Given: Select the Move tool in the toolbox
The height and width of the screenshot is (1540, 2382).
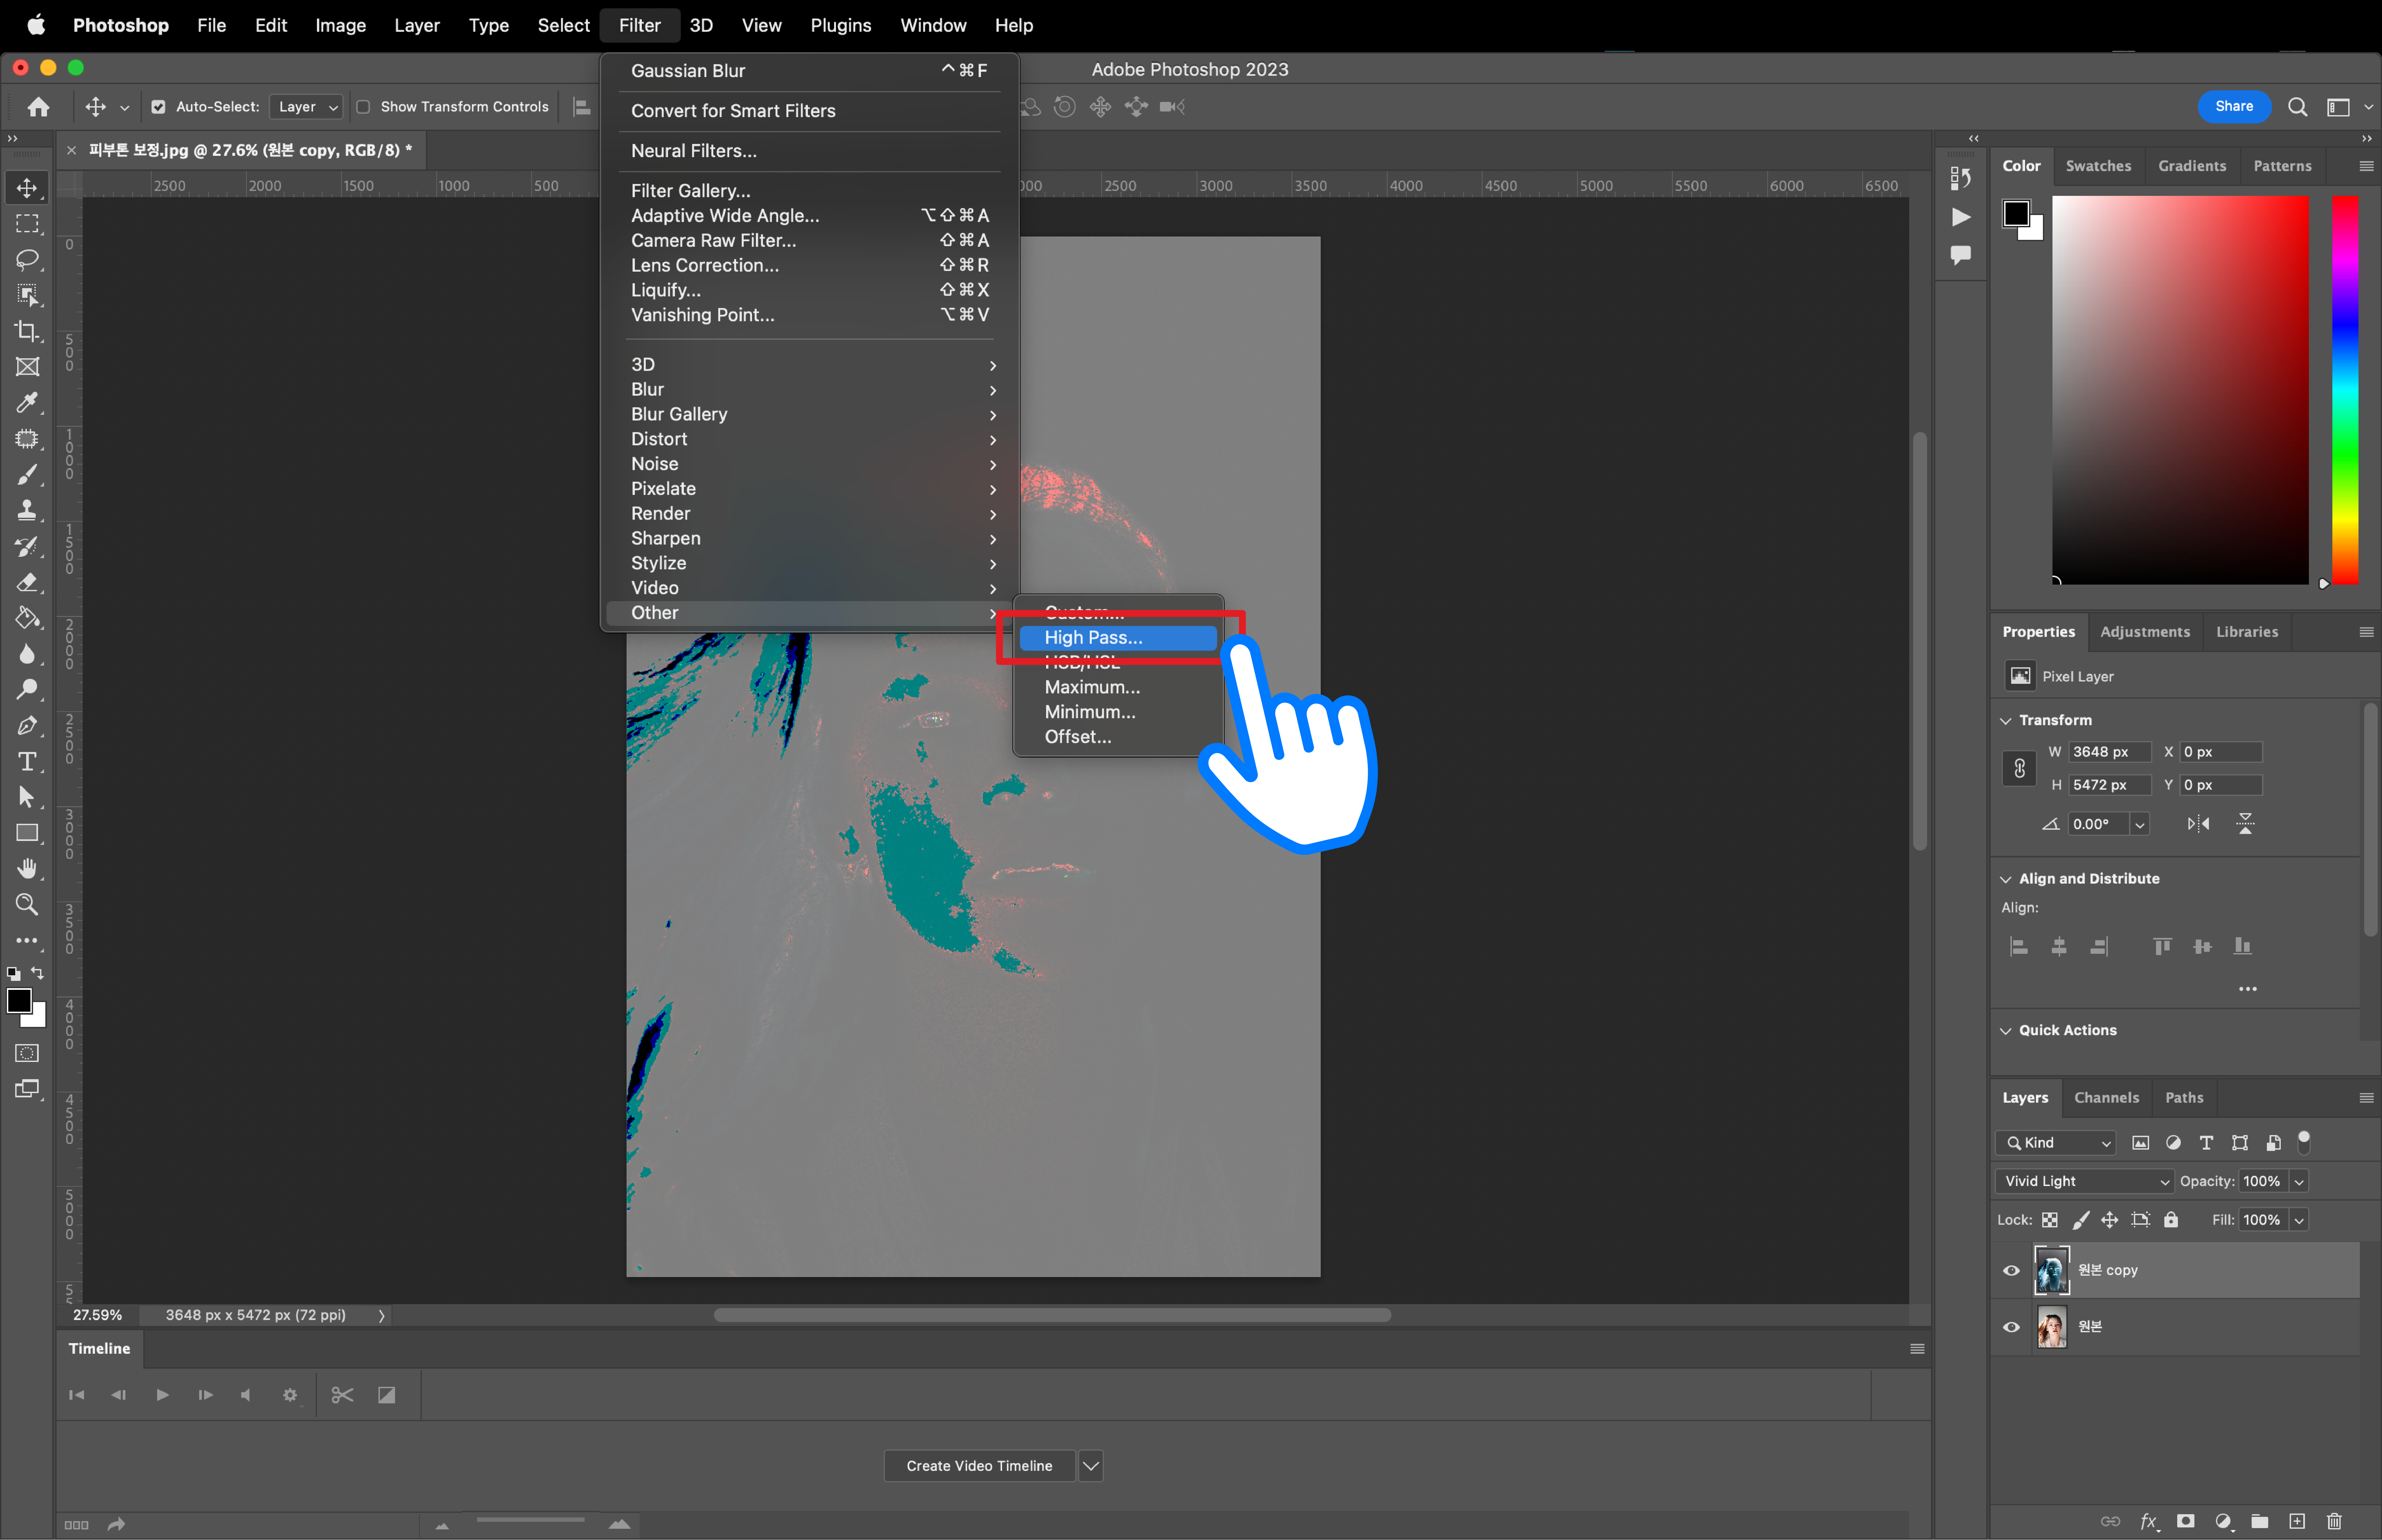Looking at the screenshot, I should [27, 188].
